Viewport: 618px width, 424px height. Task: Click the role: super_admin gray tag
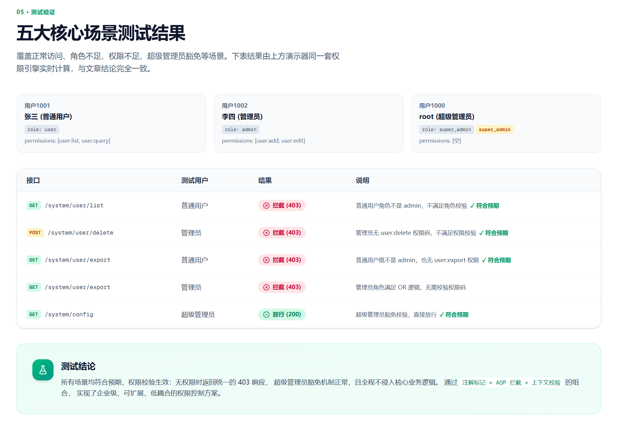[447, 129]
